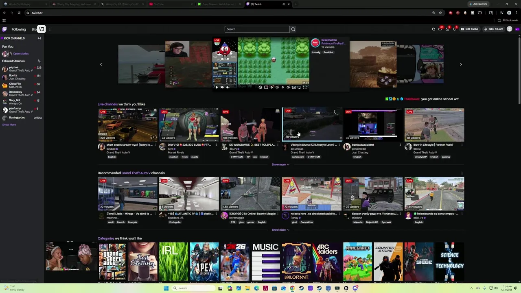Select the SmallAnt tag
The width and height of the screenshot is (521, 293).
328,52
